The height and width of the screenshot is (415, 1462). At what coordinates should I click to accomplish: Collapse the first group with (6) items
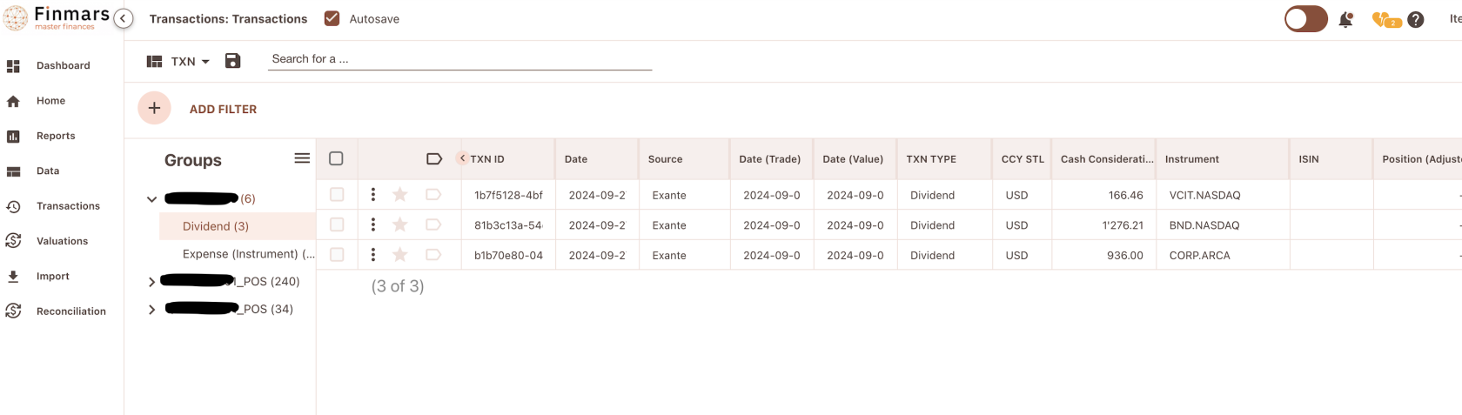coord(151,199)
